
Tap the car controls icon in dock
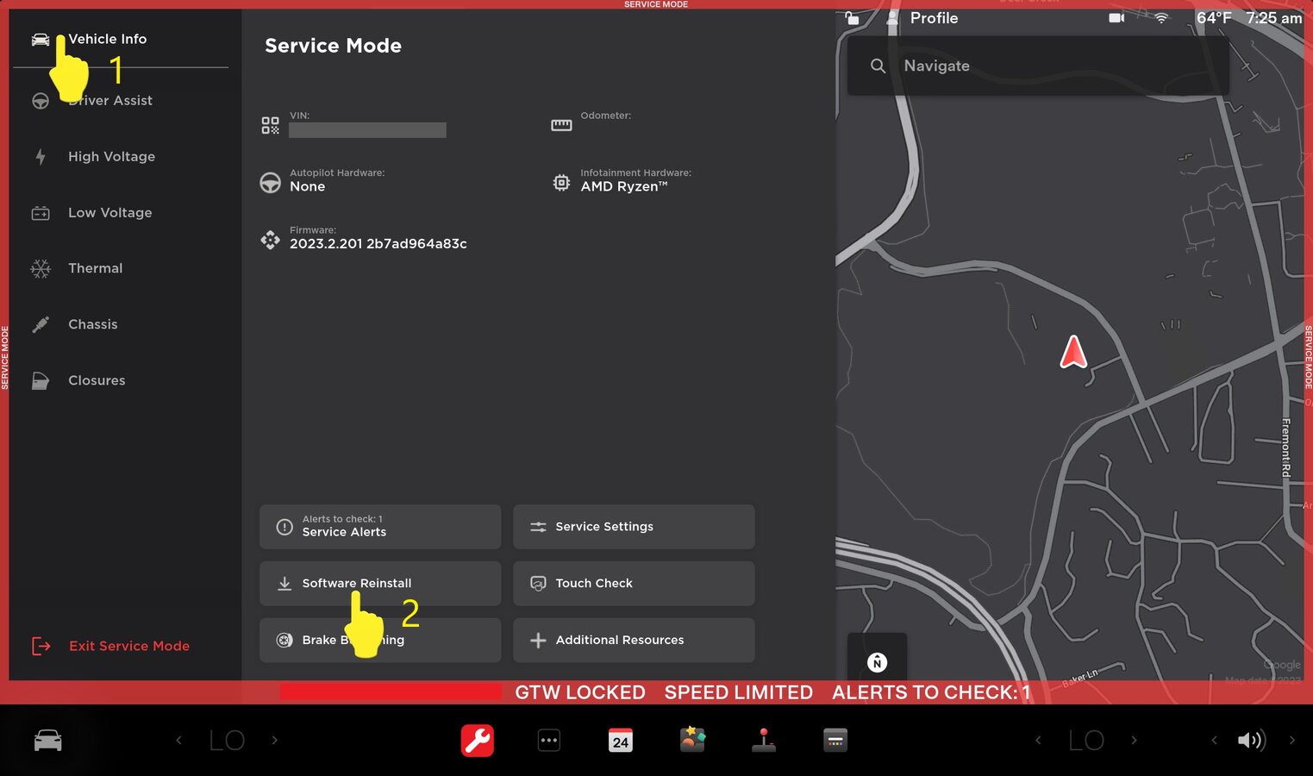click(47, 741)
